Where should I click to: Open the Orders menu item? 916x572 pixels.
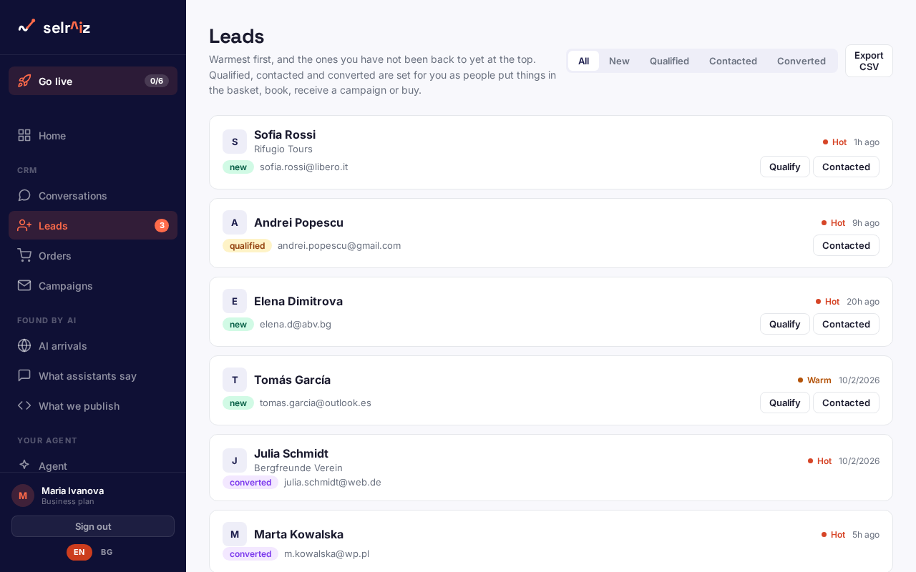93,255
